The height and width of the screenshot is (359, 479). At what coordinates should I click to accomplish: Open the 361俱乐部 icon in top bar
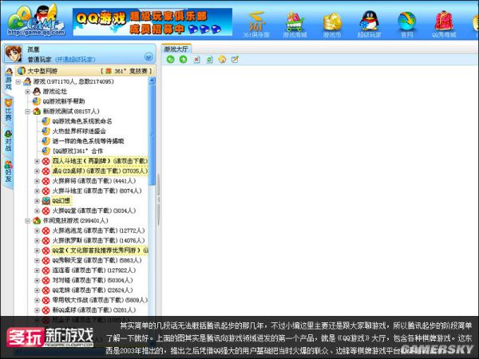[256, 25]
